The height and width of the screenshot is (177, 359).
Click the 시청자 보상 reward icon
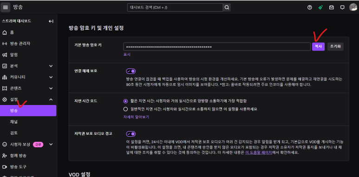(4, 144)
